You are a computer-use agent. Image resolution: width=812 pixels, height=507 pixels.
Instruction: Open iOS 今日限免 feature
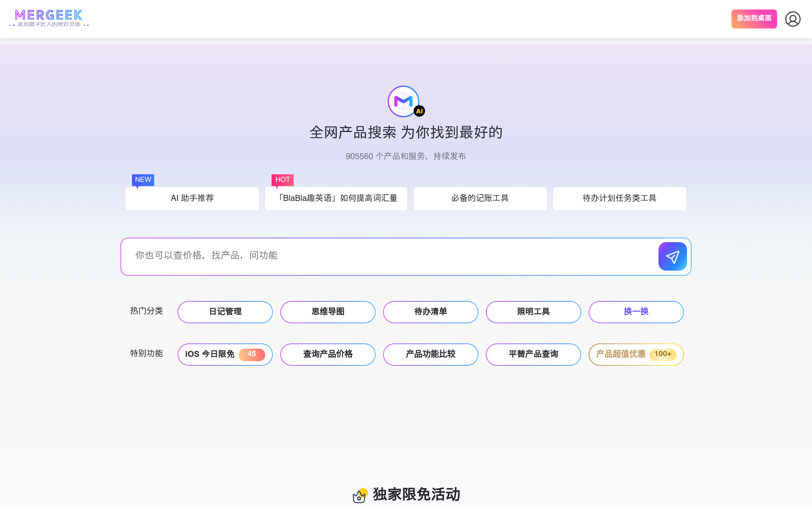click(x=225, y=355)
